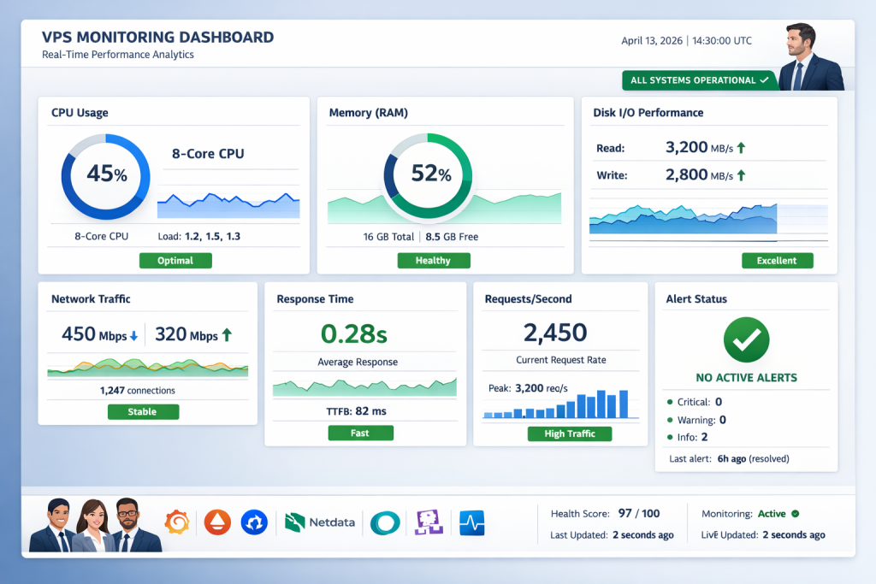
Task: Click the Response Time area chart
Action: [364, 387]
